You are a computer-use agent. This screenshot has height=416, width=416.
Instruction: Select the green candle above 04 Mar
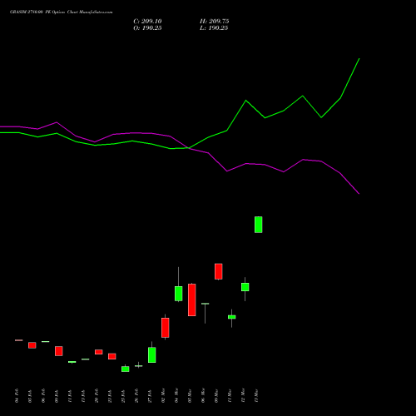pos(179,294)
